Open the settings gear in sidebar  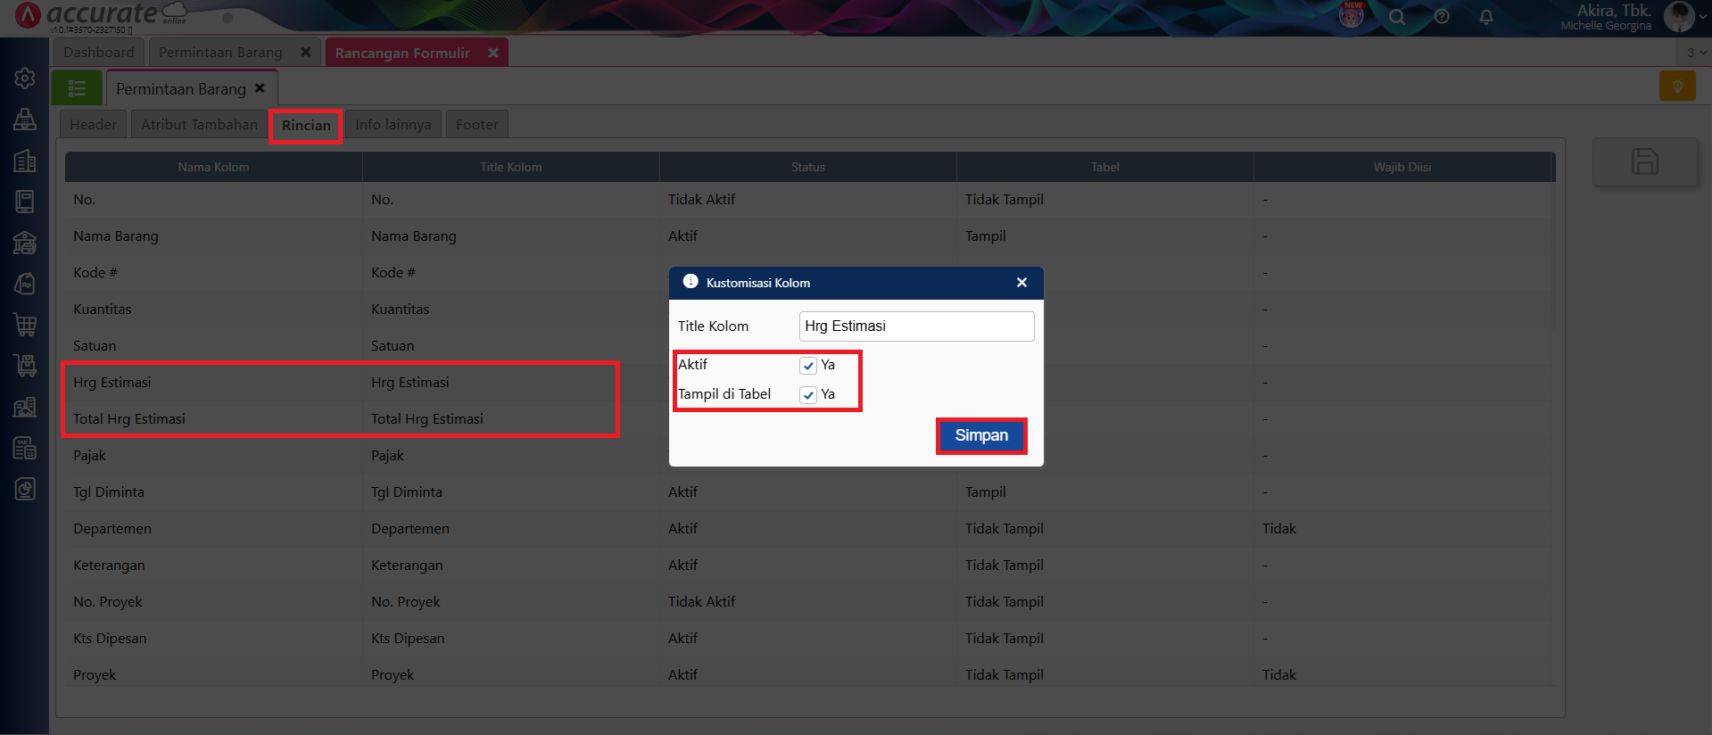(25, 78)
